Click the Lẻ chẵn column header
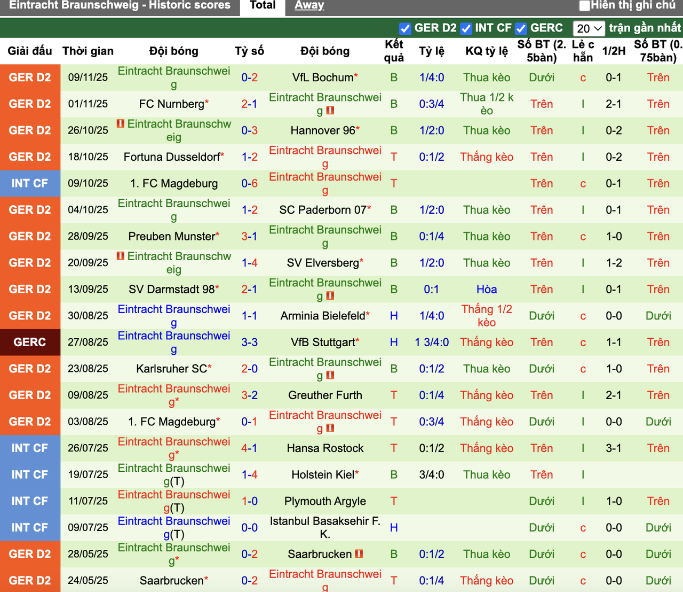683x592 pixels. coord(583,51)
